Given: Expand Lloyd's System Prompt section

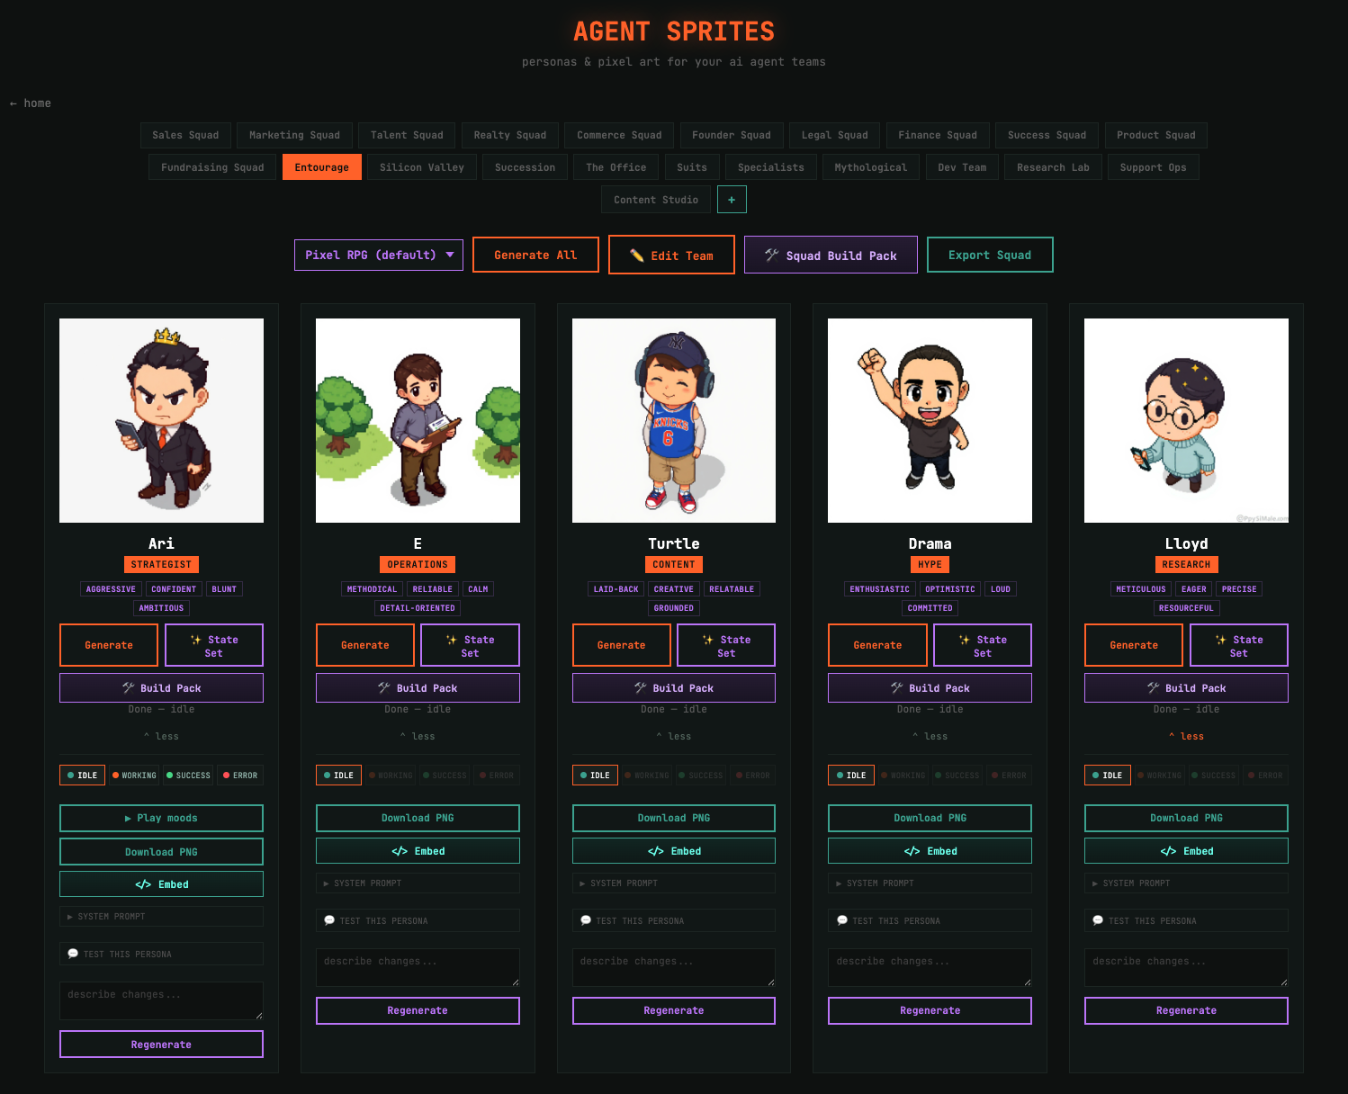Looking at the screenshot, I should (x=1186, y=883).
